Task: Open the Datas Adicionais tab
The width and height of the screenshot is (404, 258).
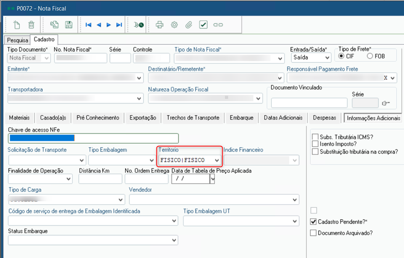Action: point(283,118)
